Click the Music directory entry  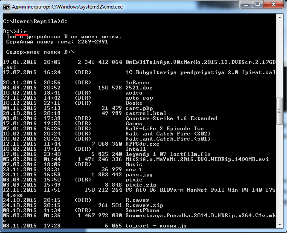(134, 164)
